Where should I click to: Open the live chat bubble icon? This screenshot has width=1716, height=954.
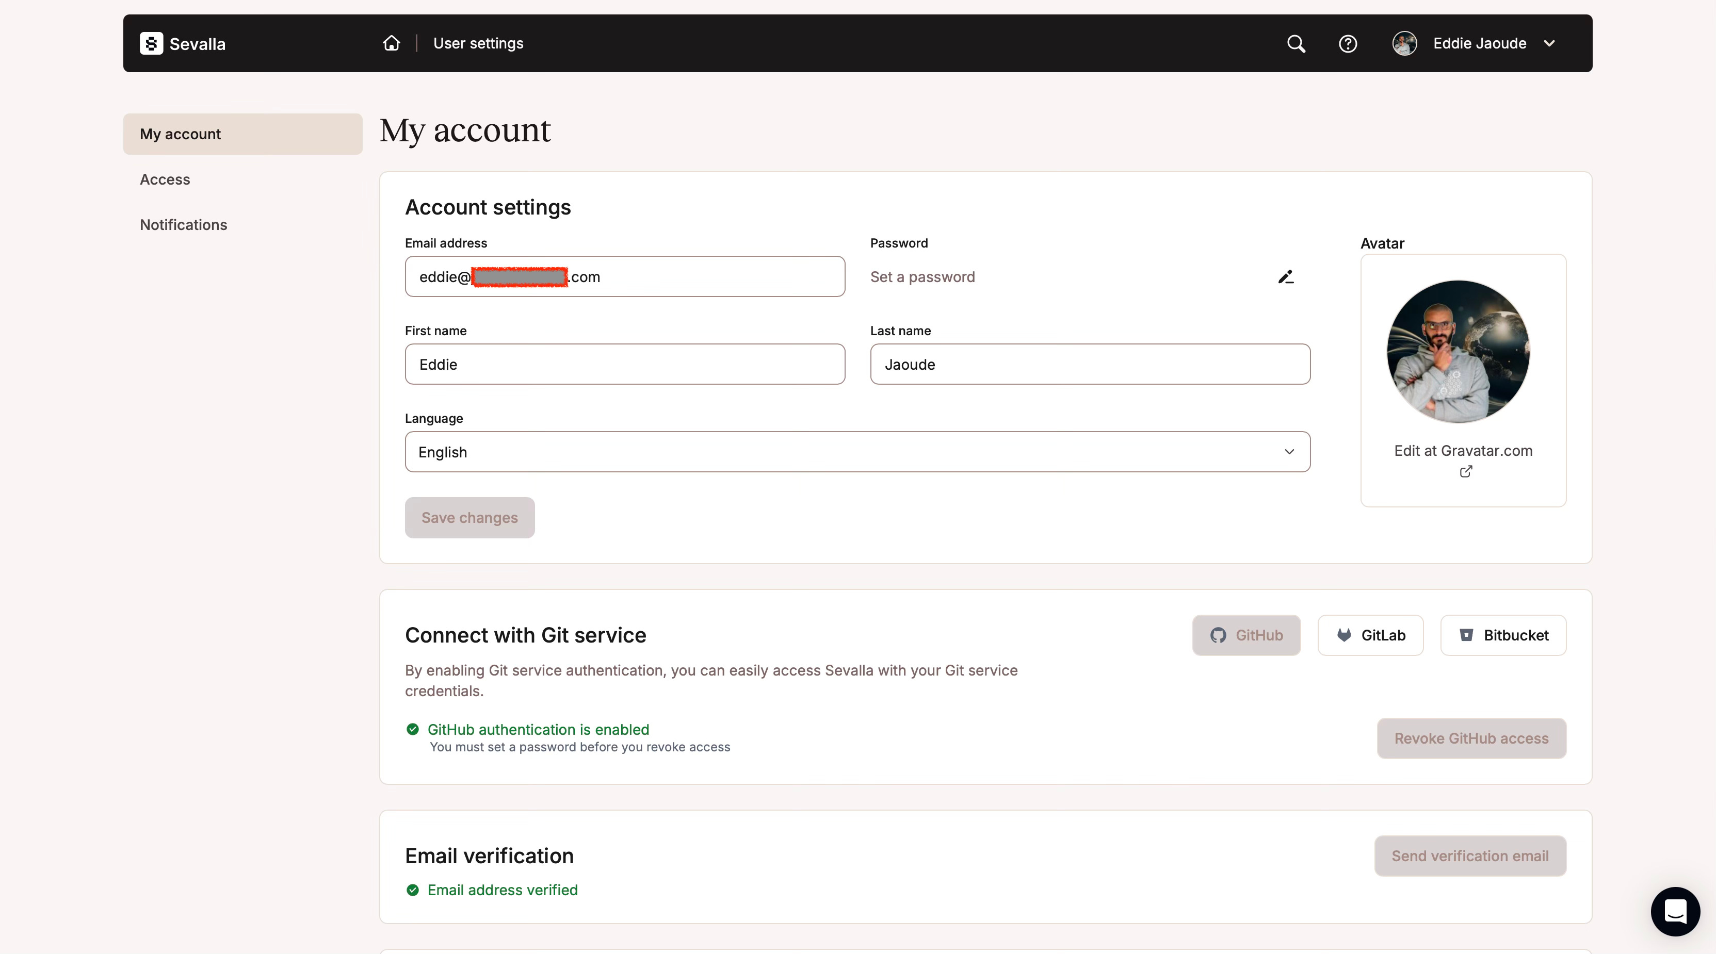pyautogui.click(x=1675, y=911)
